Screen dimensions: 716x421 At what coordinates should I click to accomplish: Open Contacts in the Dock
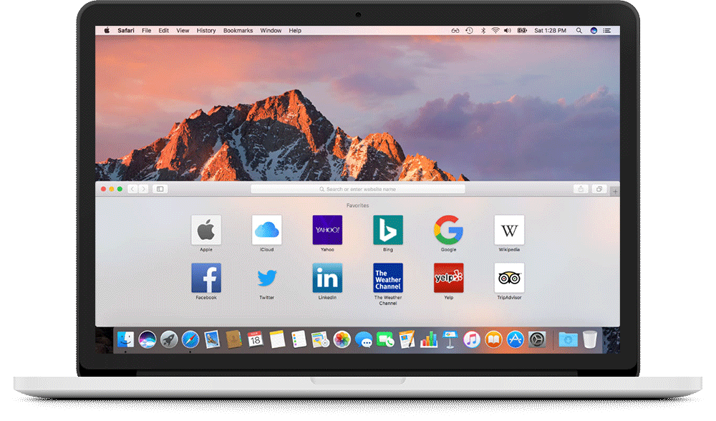234,339
